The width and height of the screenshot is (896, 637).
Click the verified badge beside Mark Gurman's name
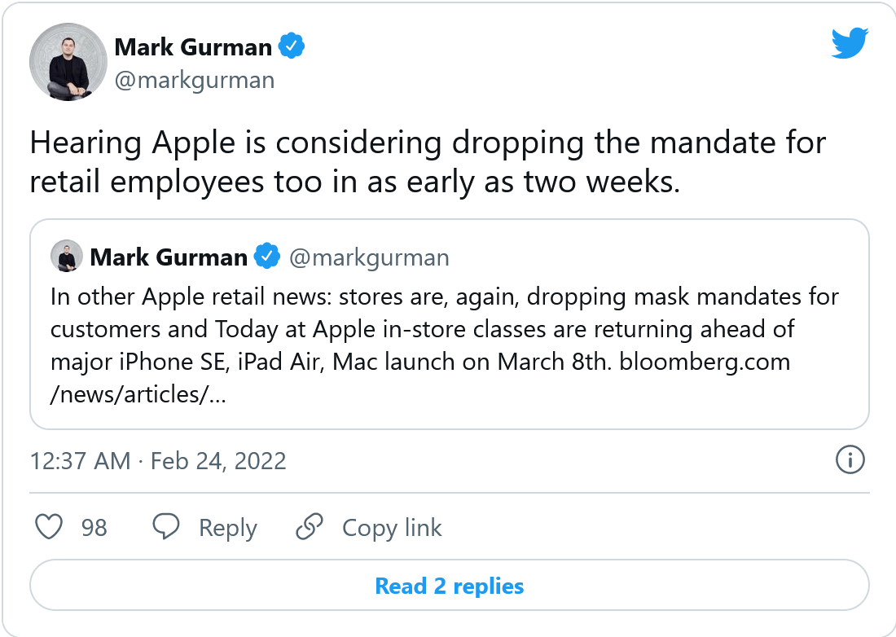click(x=292, y=46)
